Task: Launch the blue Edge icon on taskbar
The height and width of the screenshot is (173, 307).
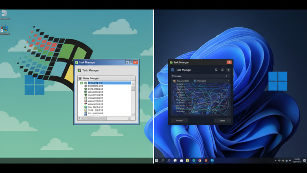Action: (212, 160)
